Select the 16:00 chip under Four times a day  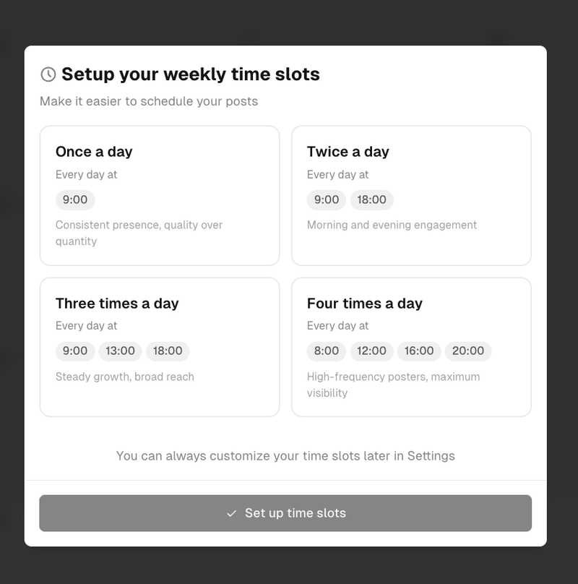pyautogui.click(x=419, y=351)
